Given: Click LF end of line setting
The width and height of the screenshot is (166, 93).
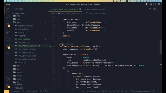Looking at the screenshot, I should click(122, 91).
